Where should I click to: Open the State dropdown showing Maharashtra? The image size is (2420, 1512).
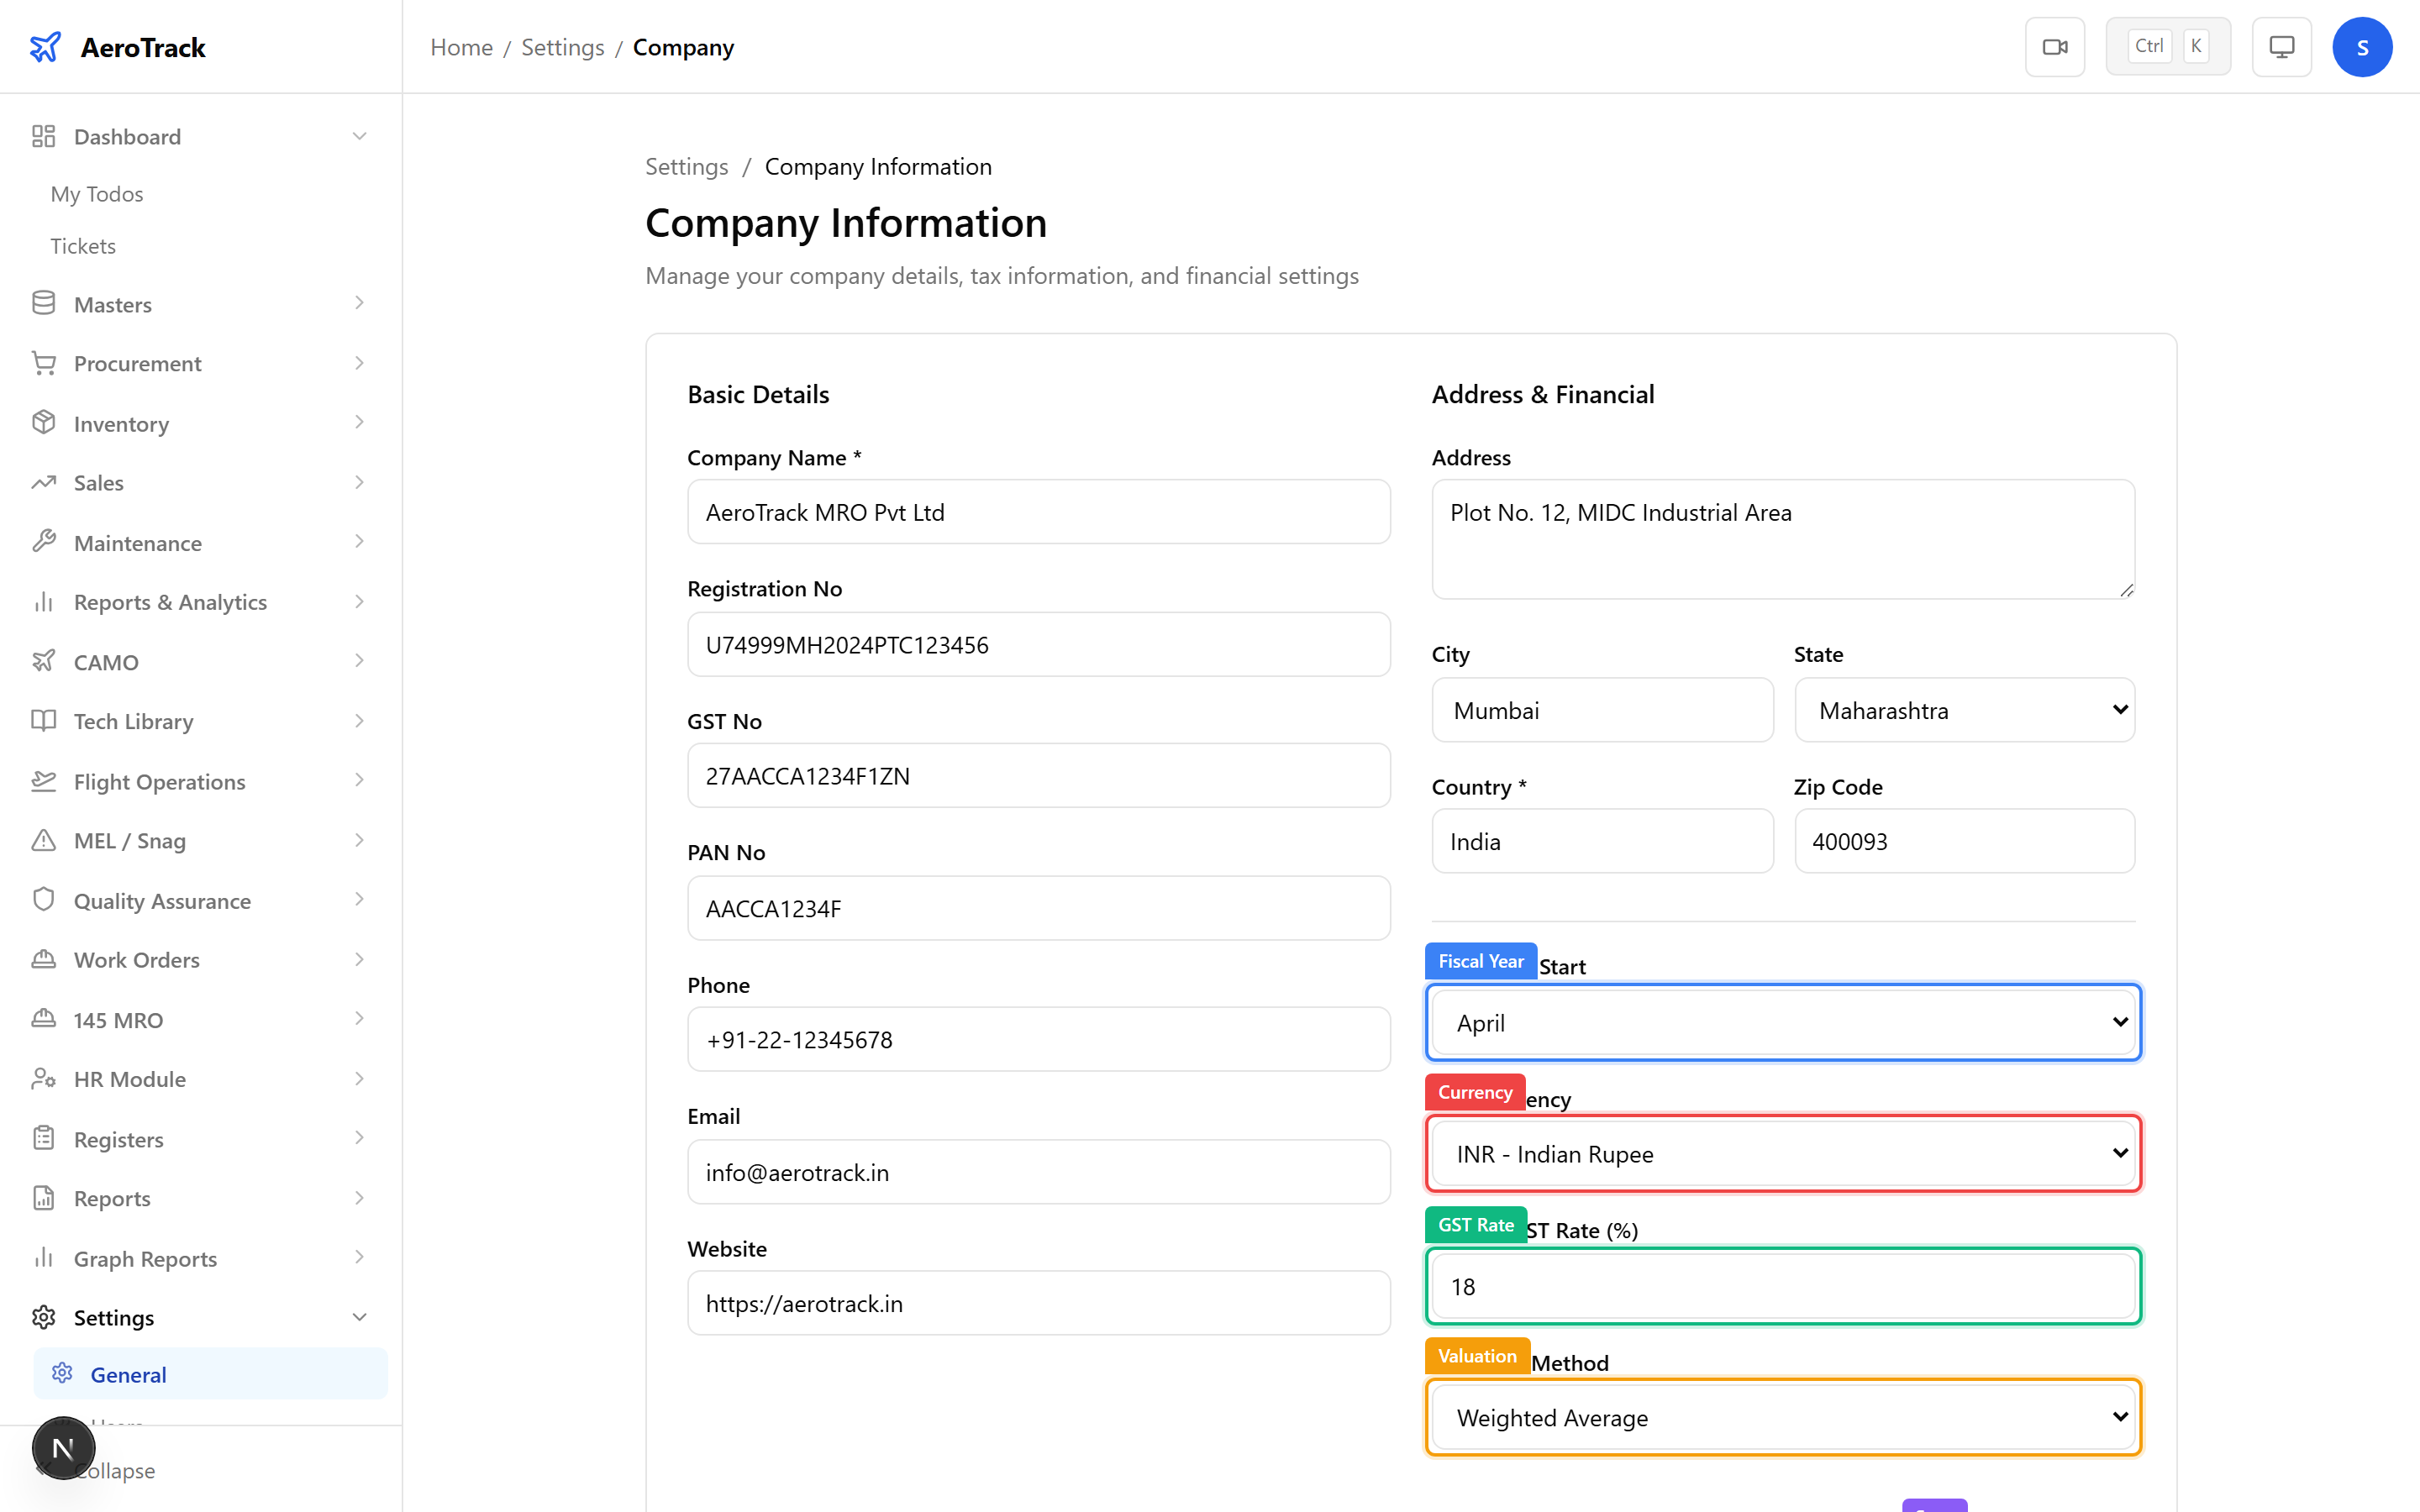tap(1964, 710)
